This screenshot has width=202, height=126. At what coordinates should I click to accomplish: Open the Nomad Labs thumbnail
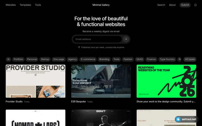pos(36,118)
